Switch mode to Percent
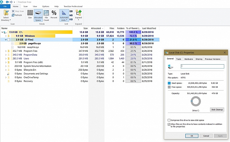This screenshot has width=230, height=142. point(54,14)
